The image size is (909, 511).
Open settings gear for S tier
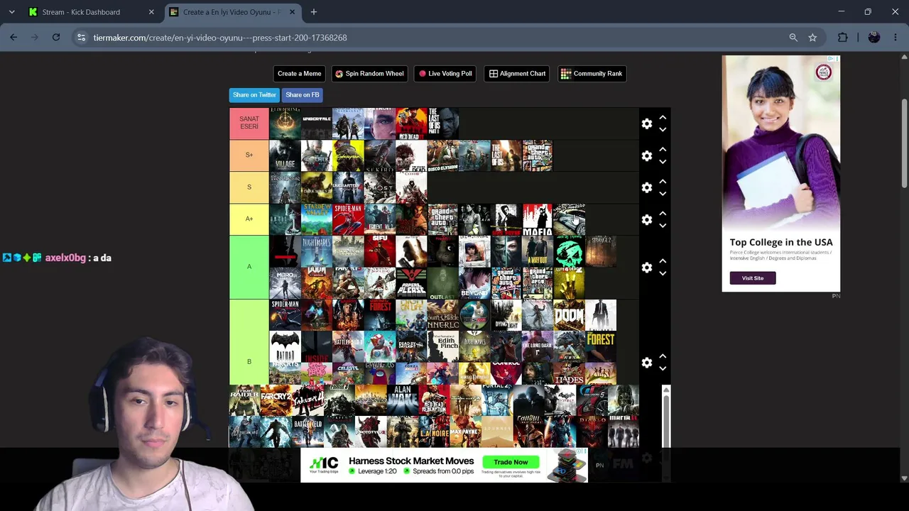(647, 187)
